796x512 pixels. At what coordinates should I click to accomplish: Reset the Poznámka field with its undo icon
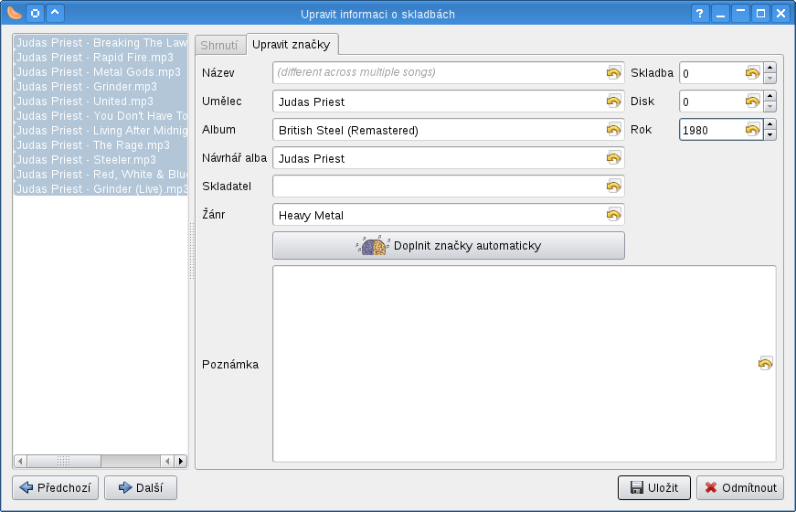[766, 364]
